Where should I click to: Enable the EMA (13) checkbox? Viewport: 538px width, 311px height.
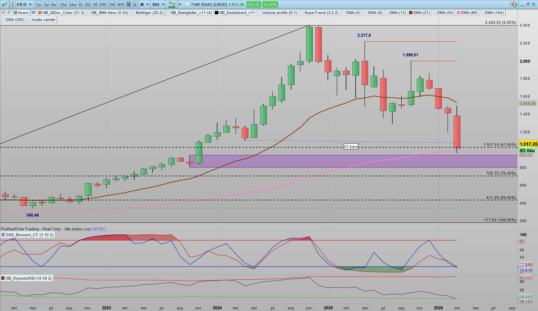387,13
